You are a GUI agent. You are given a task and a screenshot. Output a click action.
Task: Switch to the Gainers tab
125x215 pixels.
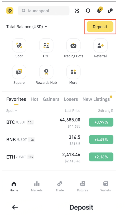51,99
